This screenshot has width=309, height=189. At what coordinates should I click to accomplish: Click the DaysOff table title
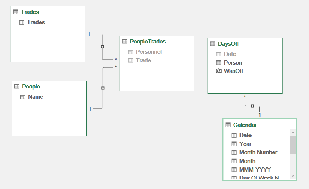pos(228,44)
